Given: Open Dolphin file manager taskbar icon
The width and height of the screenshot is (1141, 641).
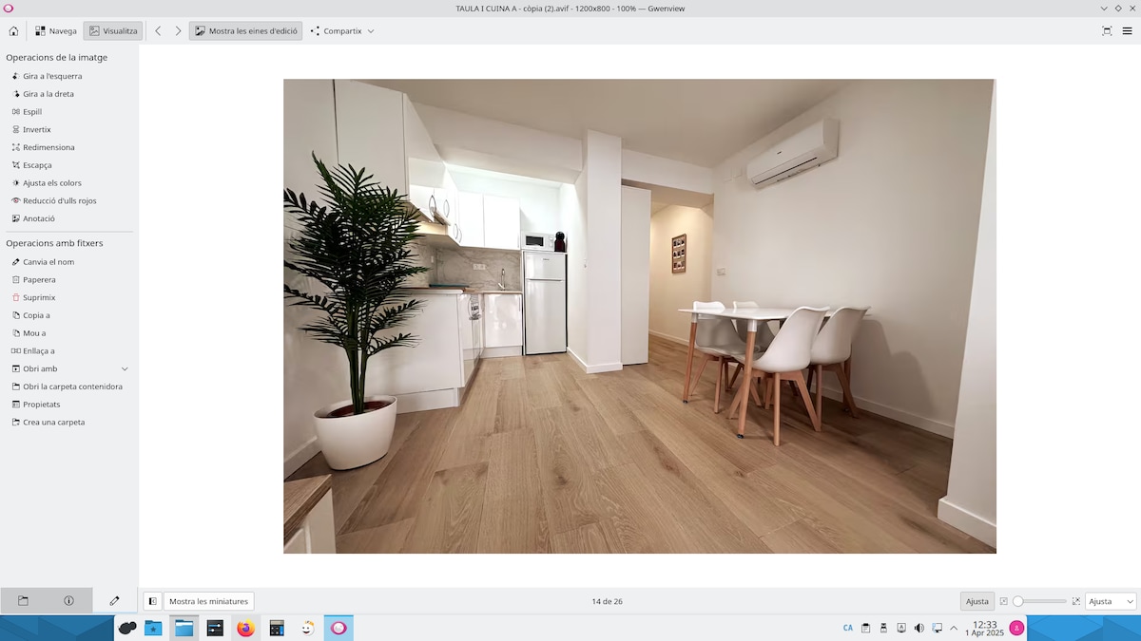Looking at the screenshot, I should [x=184, y=628].
